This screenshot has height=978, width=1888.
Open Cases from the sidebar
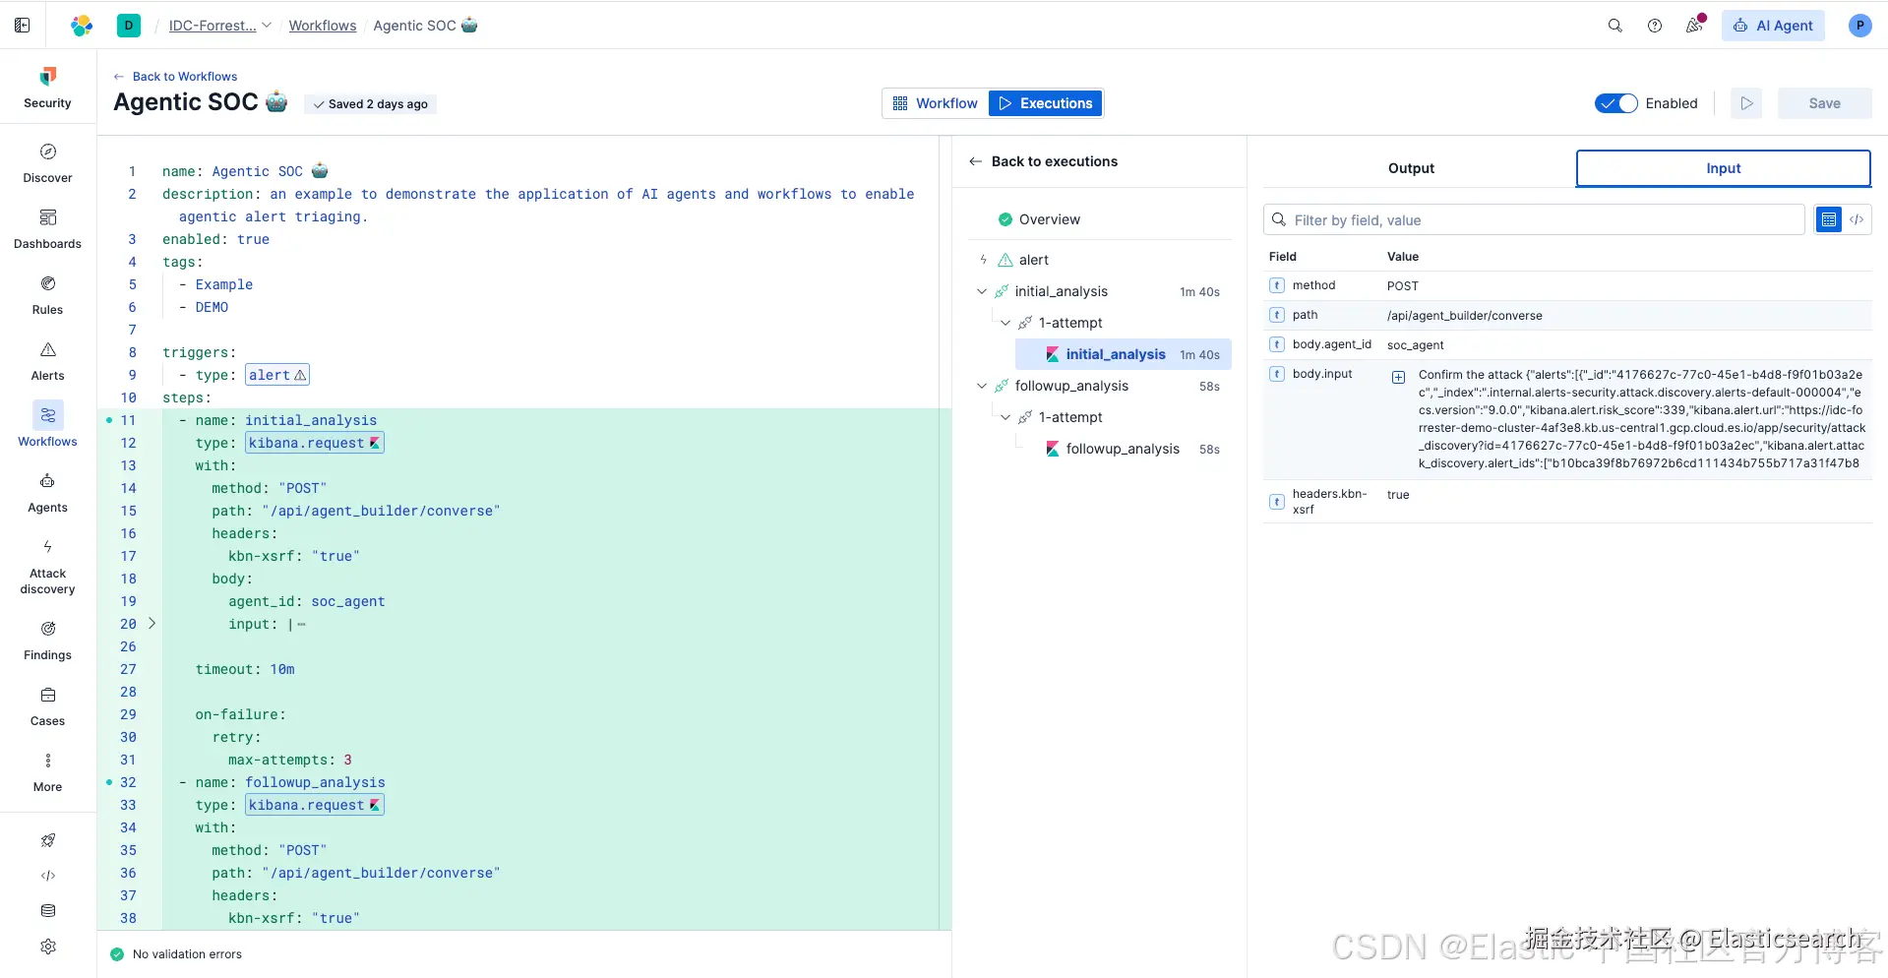pyautogui.click(x=47, y=706)
